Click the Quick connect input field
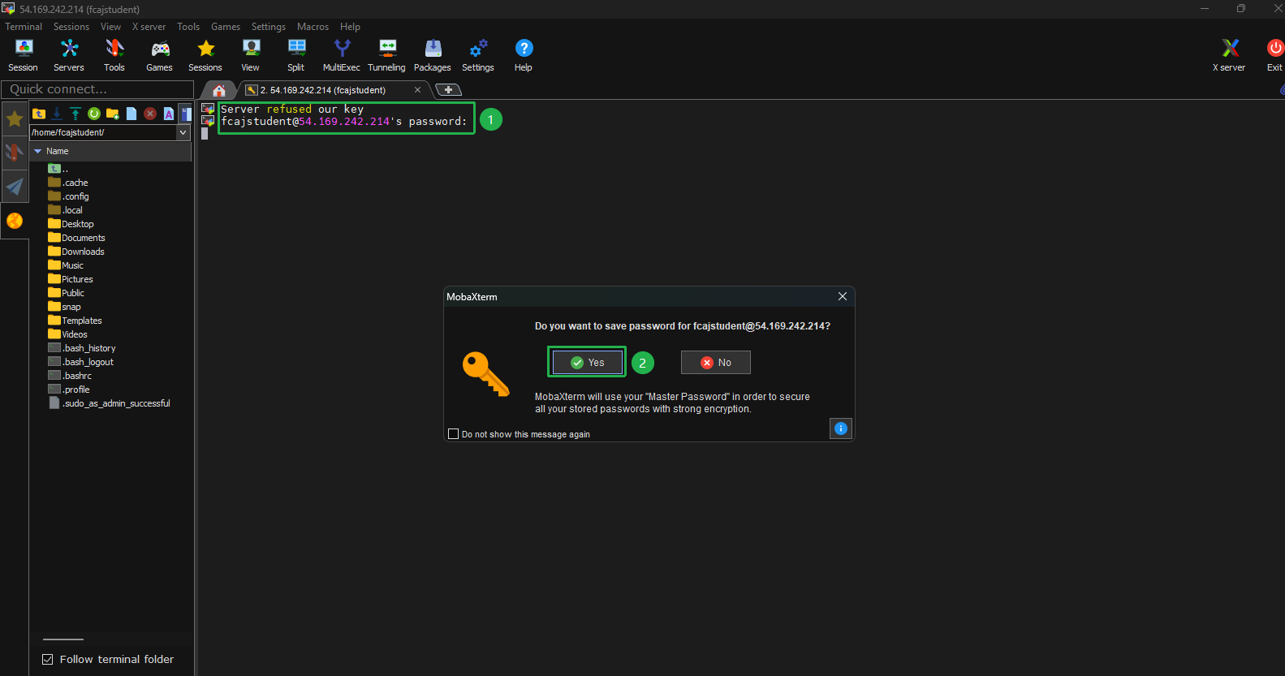 point(97,89)
